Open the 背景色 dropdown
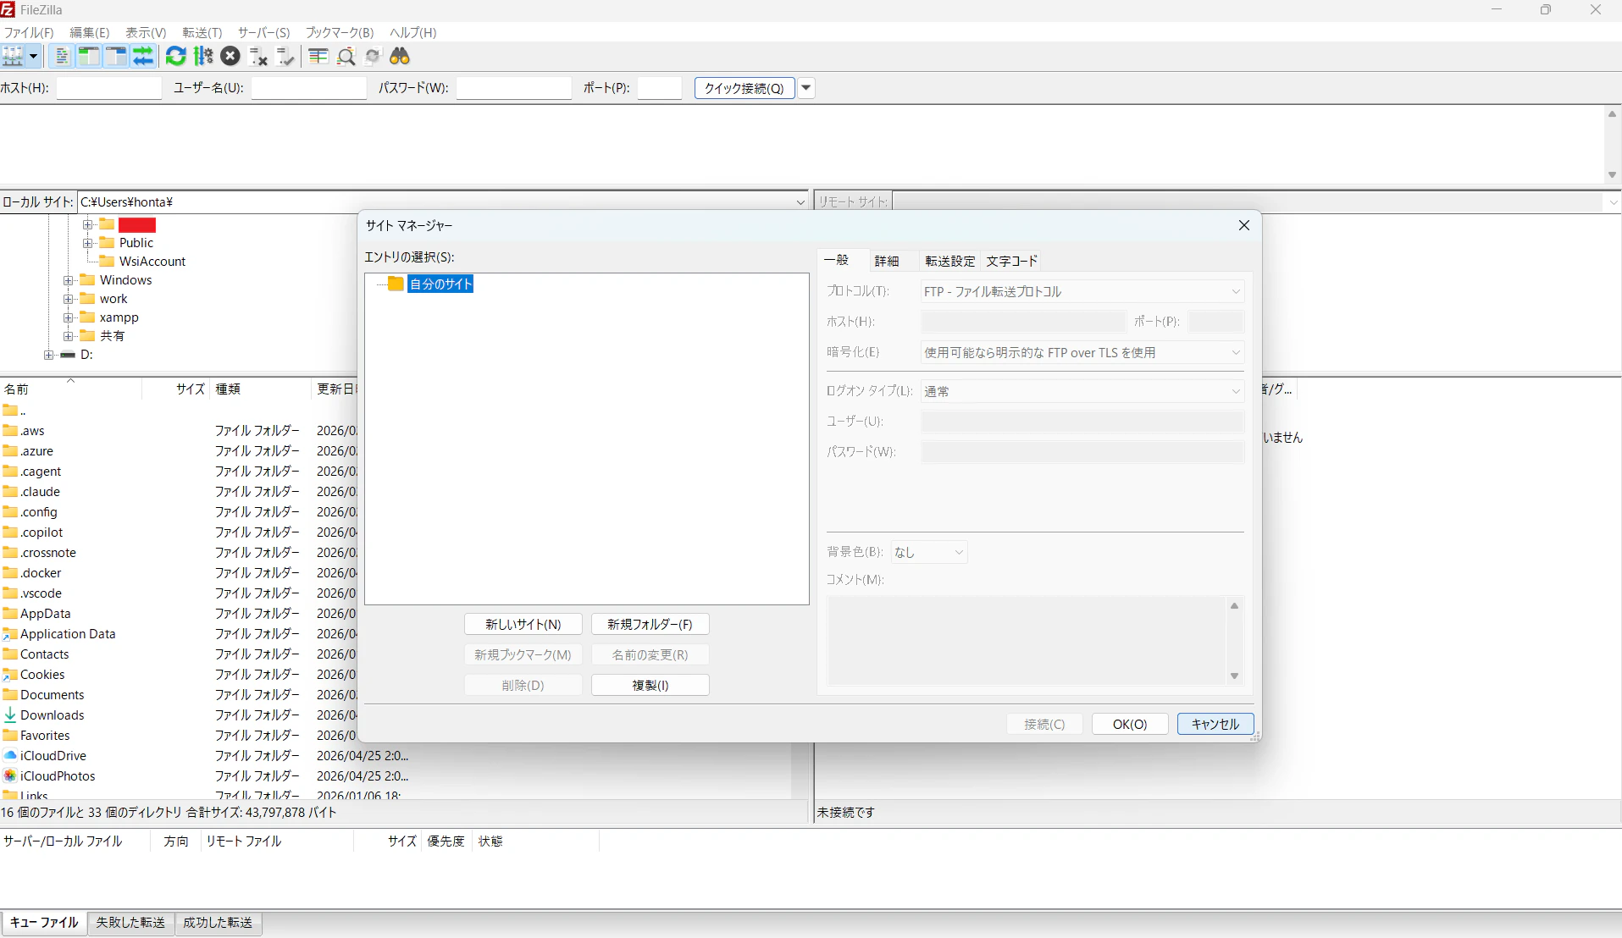Screen dimensions: 1622x938 928,552
